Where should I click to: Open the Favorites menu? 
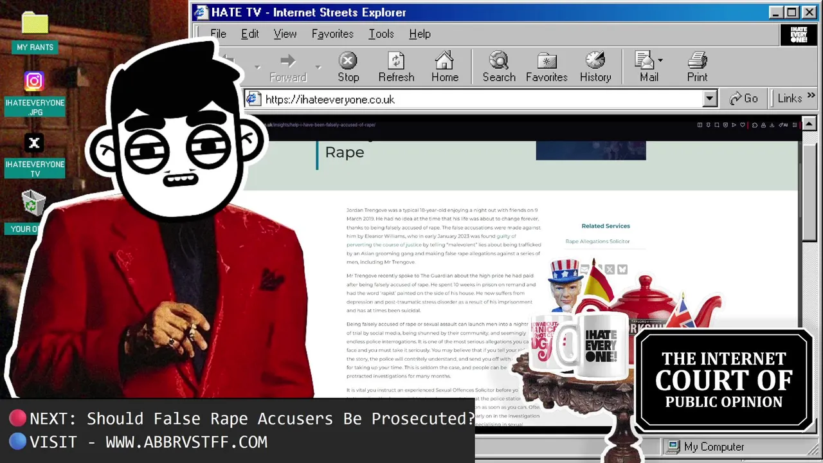pyautogui.click(x=332, y=34)
